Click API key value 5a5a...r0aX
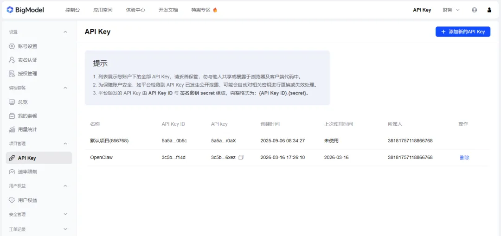Image resolution: width=501 pixels, height=236 pixels. tap(223, 140)
